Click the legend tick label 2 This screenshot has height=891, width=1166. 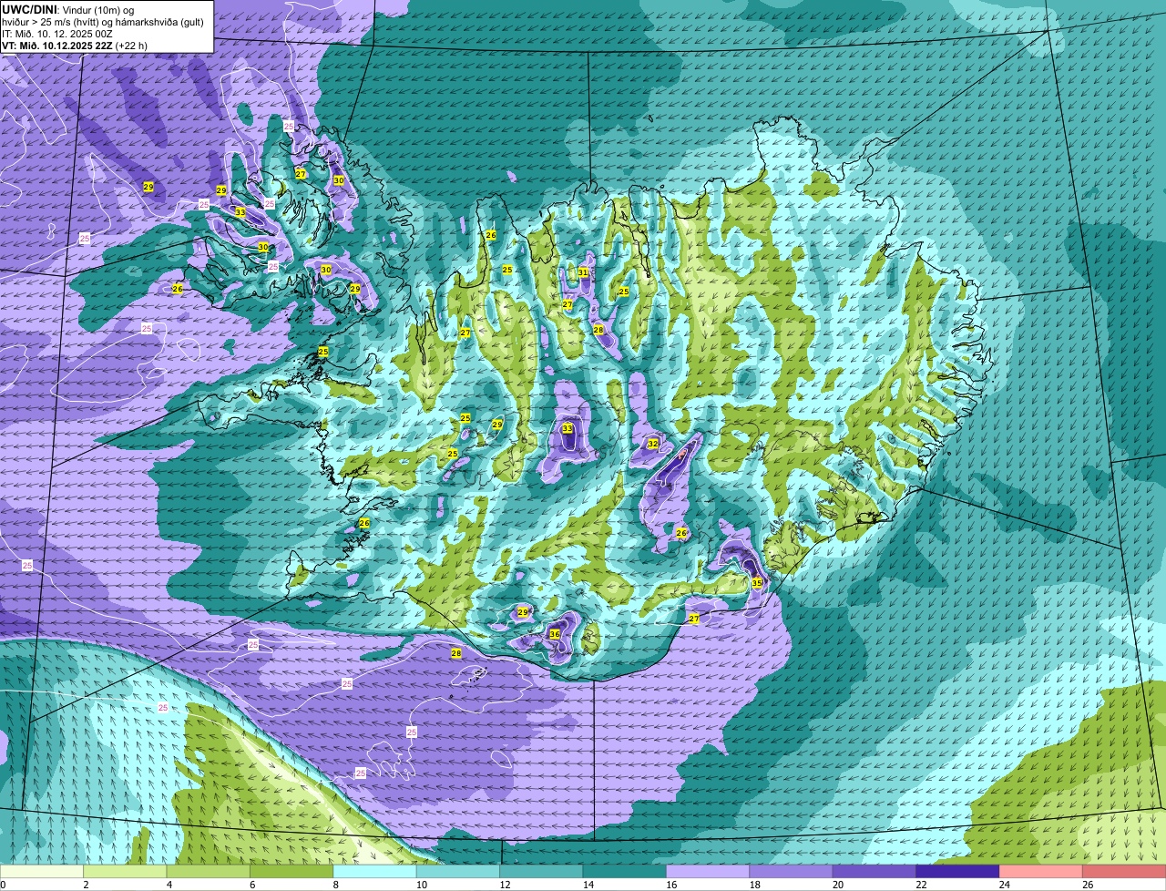click(86, 885)
